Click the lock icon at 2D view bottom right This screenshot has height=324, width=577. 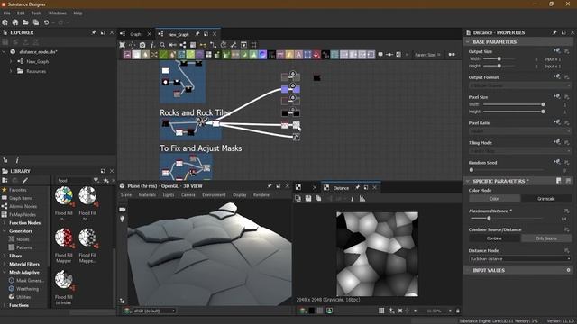[x=457, y=310]
